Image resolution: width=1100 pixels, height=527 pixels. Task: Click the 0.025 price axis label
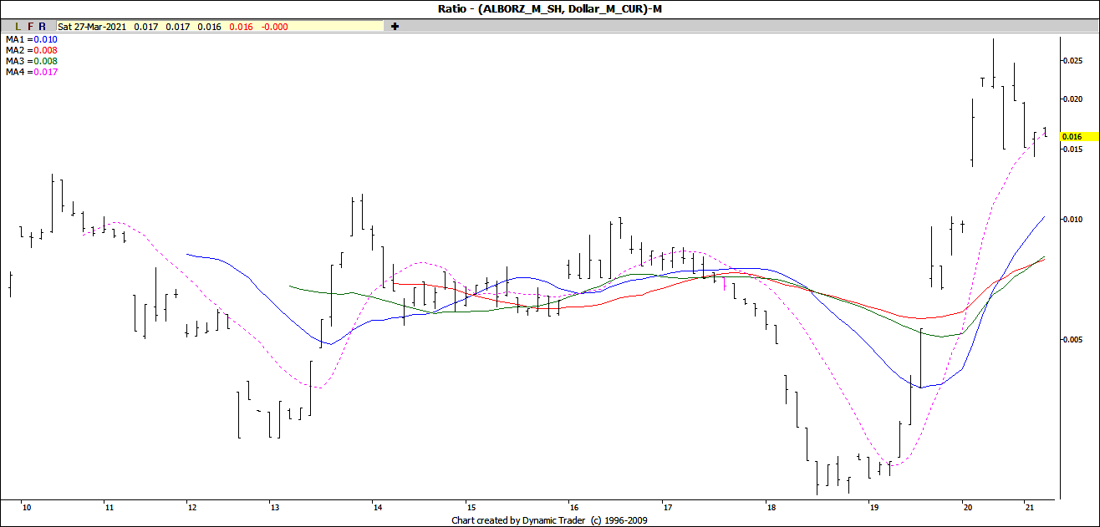[x=1072, y=61]
